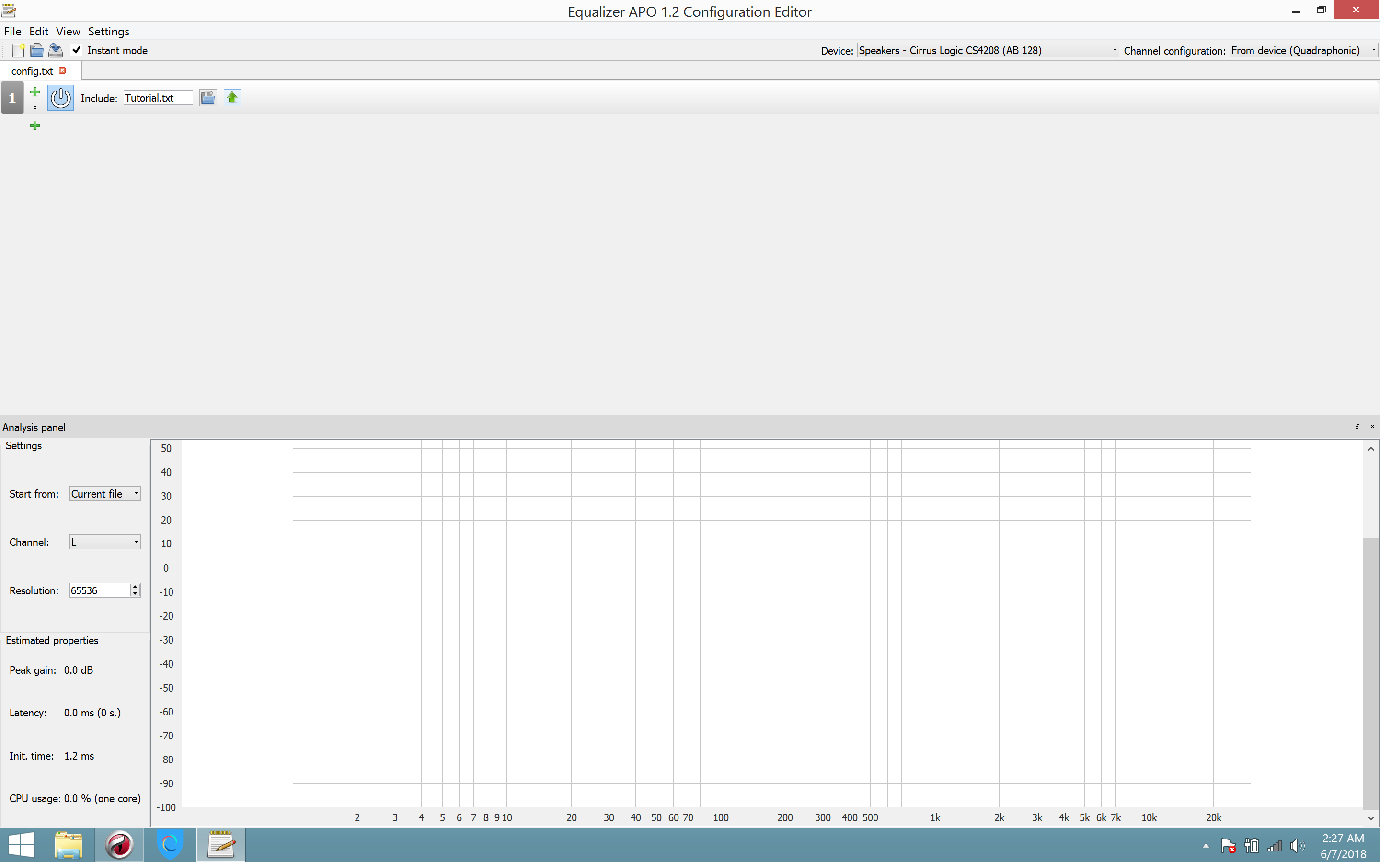Click the Save file toolbar icon
The width and height of the screenshot is (1380, 862).
tap(55, 50)
